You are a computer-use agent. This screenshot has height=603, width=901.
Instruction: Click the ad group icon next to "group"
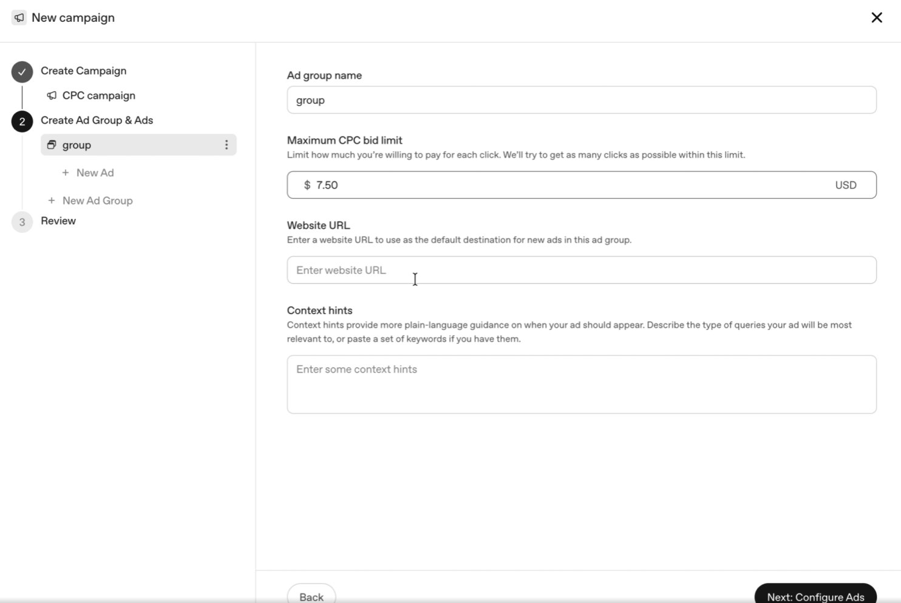(51, 144)
